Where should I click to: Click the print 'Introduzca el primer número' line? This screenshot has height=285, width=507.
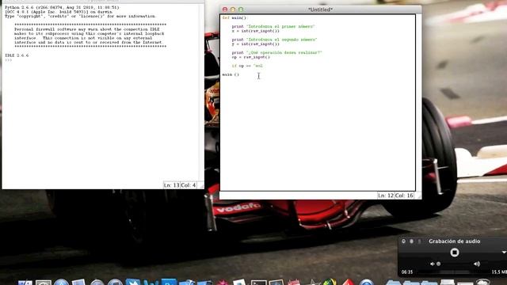pyautogui.click(x=273, y=26)
